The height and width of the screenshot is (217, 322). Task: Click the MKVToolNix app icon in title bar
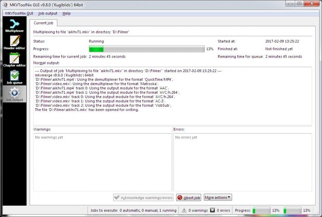coord(5,5)
